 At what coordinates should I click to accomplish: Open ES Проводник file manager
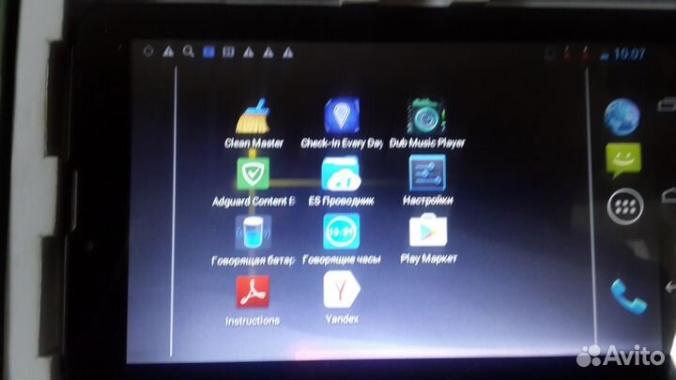click(x=339, y=175)
